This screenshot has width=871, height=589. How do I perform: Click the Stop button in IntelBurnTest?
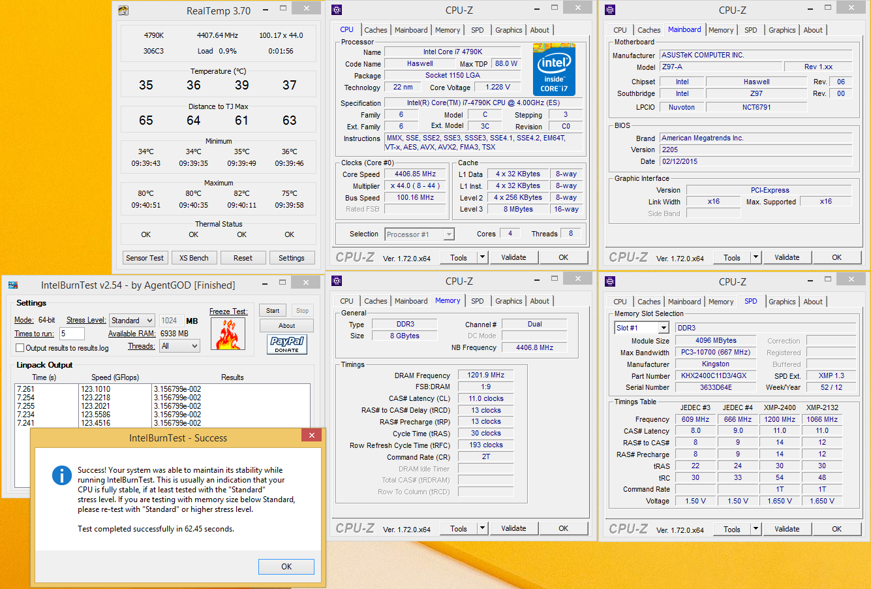[302, 311]
